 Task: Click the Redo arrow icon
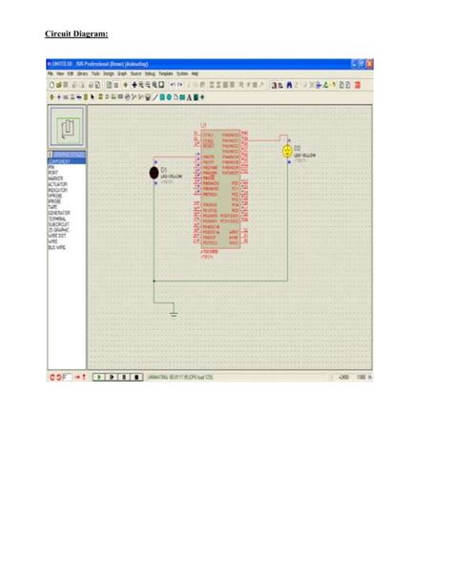pos(180,85)
